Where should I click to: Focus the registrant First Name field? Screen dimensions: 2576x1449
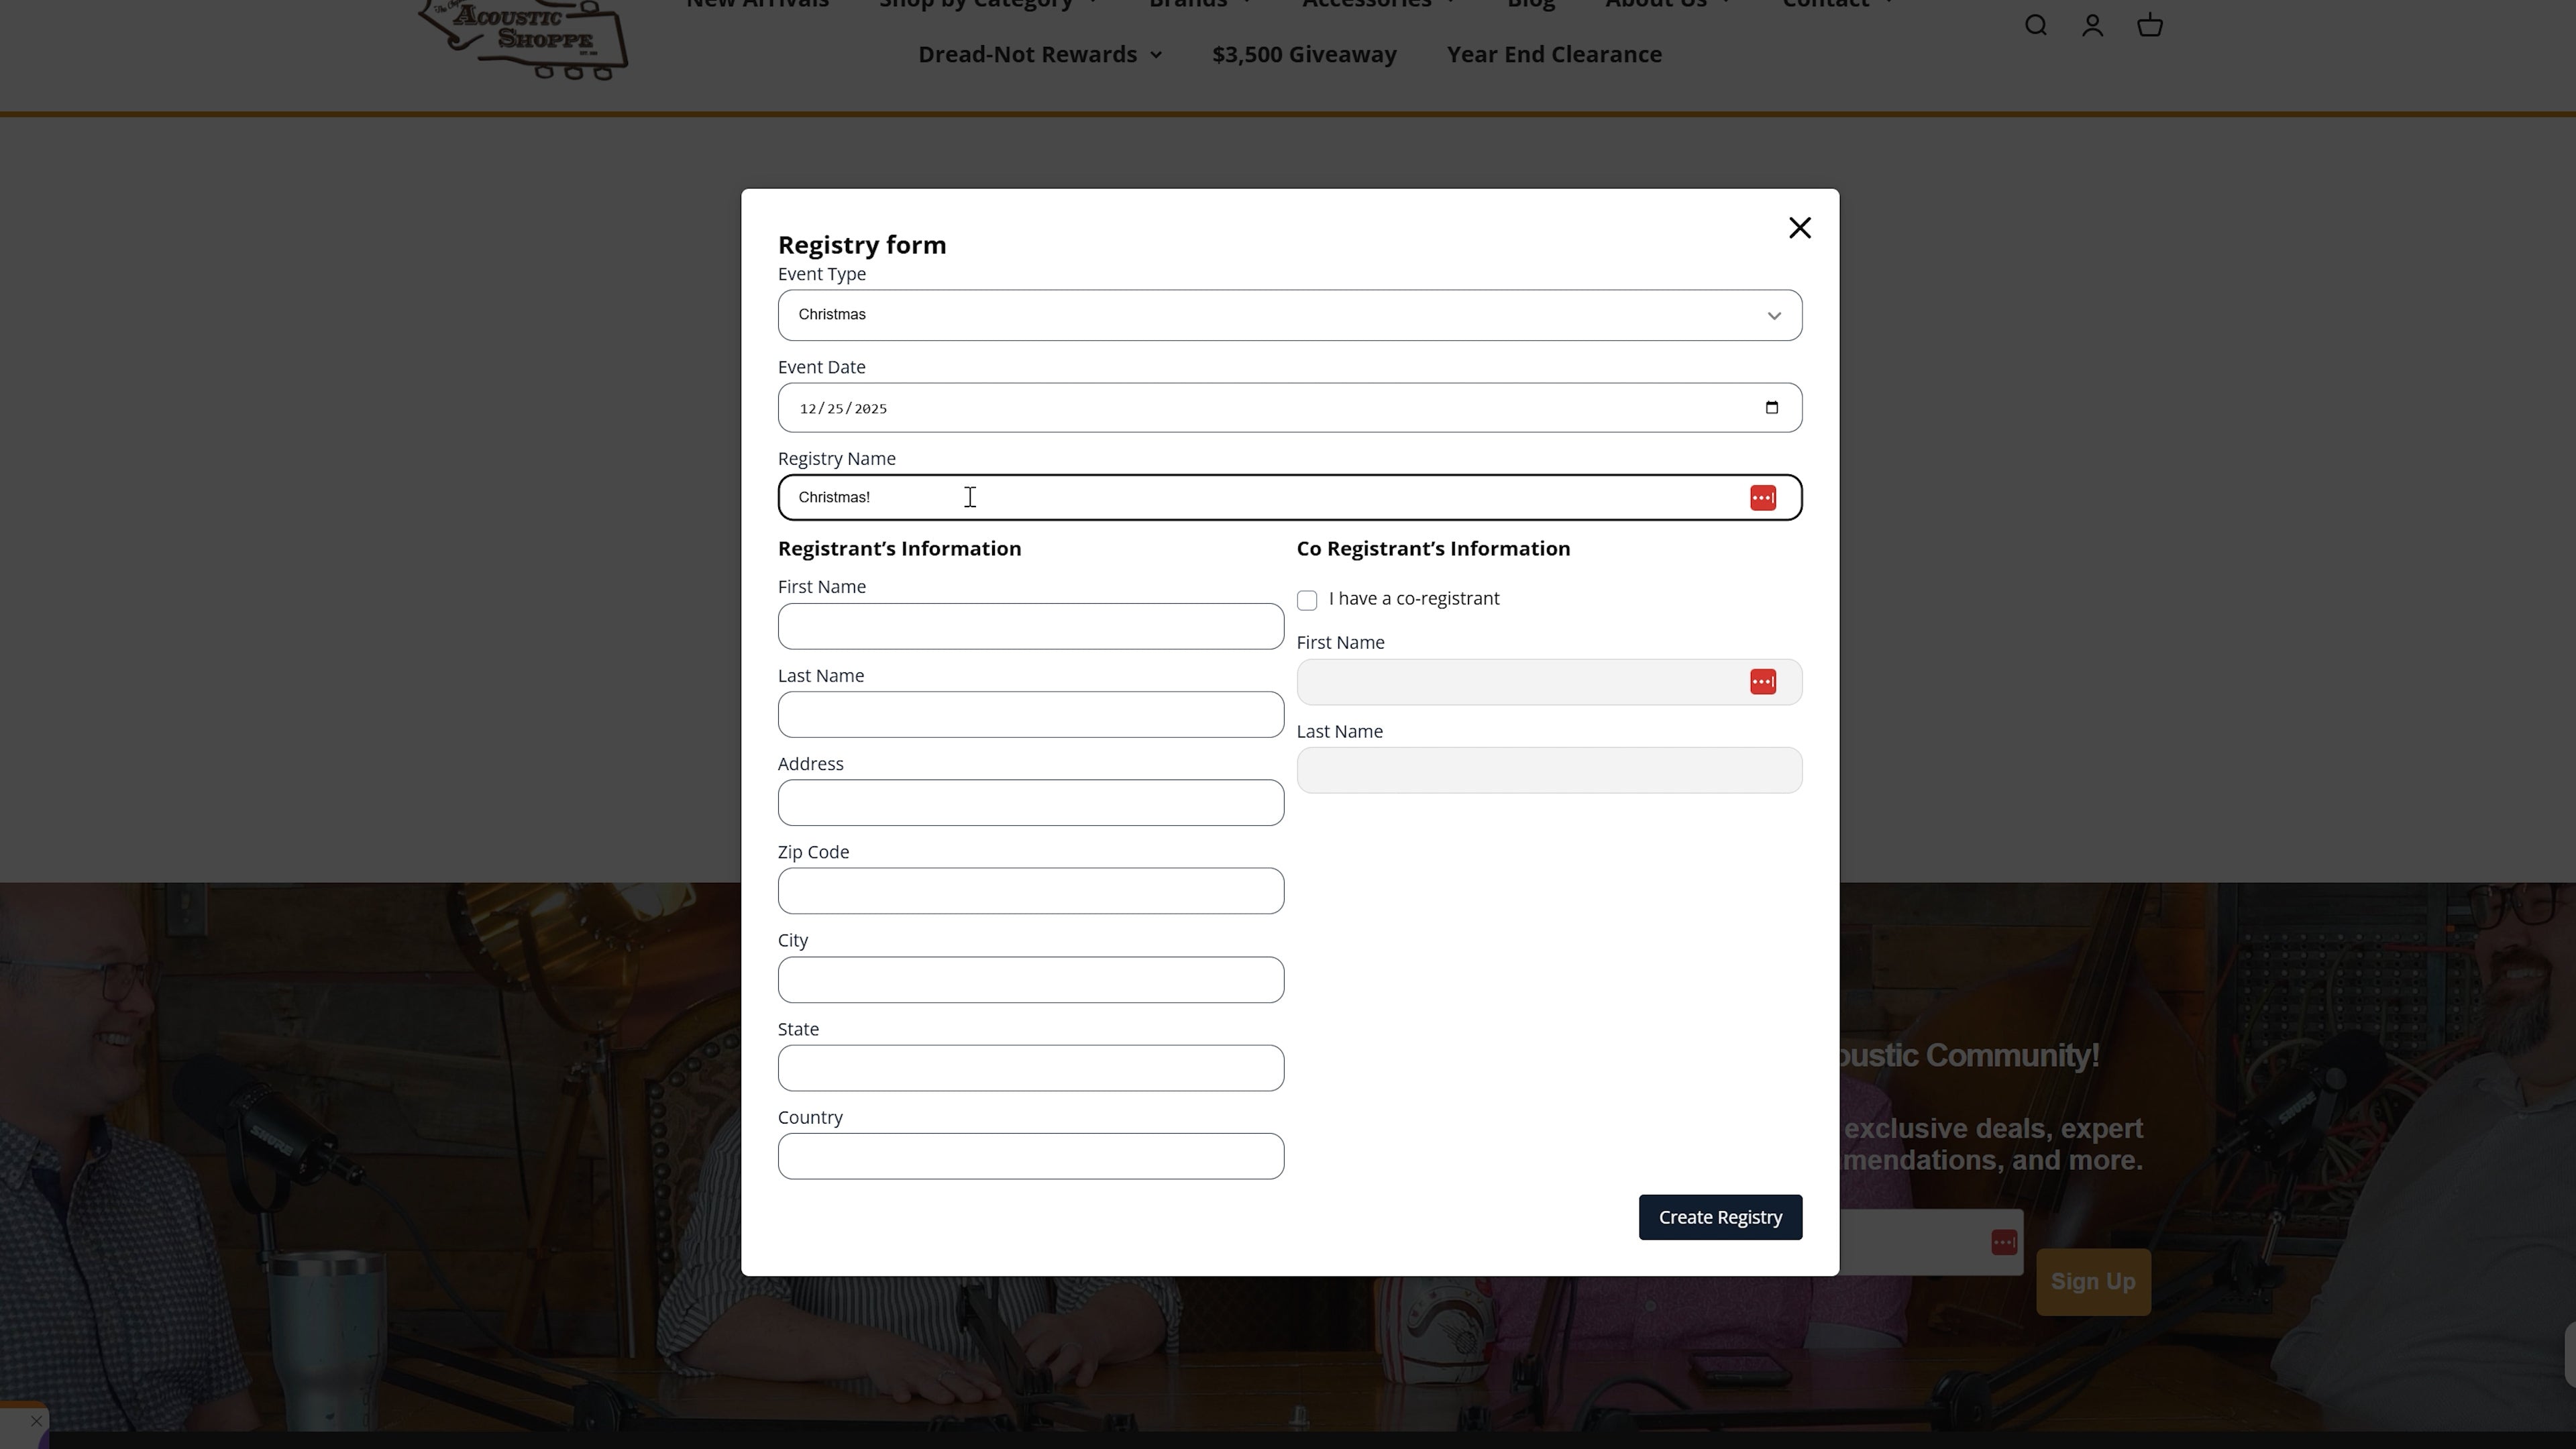point(1030,626)
